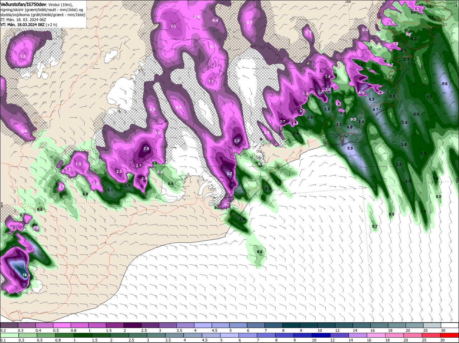Pick the bright pink snow swatch between 0.5 and 0.8
Image resolution: width=459 pixels, height=343 pixels.
click(x=62, y=325)
